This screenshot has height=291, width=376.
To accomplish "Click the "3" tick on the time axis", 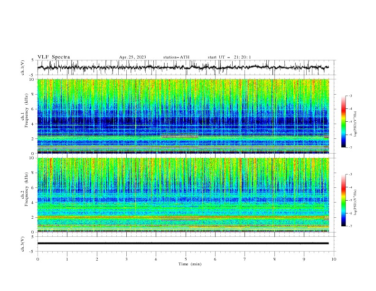I will point(126,259).
